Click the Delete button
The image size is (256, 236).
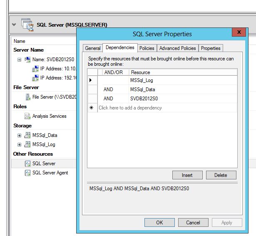221,175
